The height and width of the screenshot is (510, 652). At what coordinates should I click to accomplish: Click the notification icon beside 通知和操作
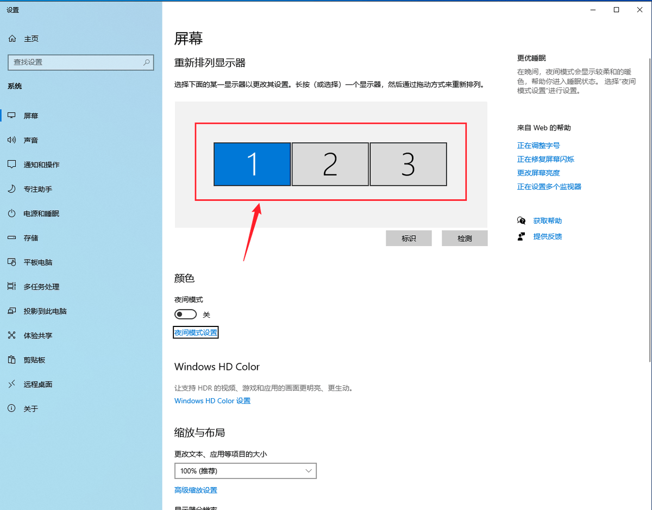[x=12, y=165]
